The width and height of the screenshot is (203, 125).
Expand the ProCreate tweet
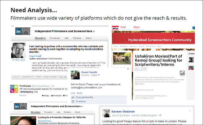pyautogui.click(x=23, y=95)
